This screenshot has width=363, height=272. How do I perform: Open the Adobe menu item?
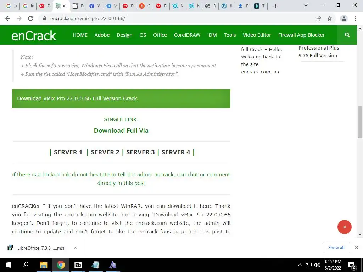click(x=102, y=35)
